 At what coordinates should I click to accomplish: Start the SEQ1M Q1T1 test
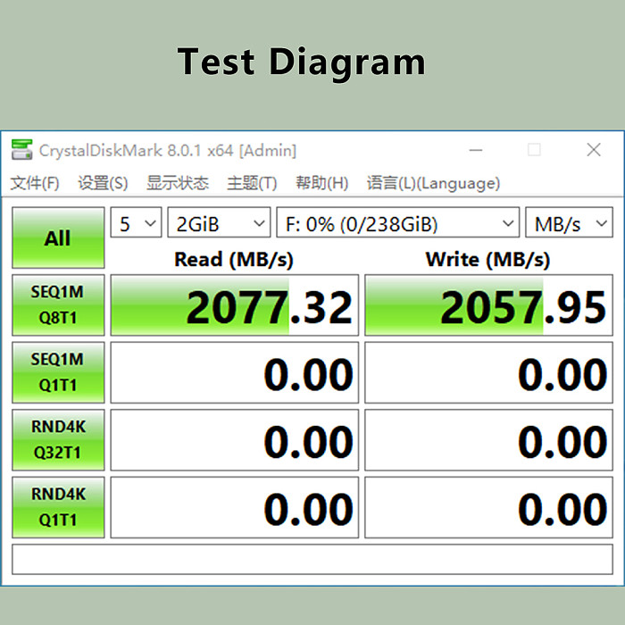click(58, 372)
